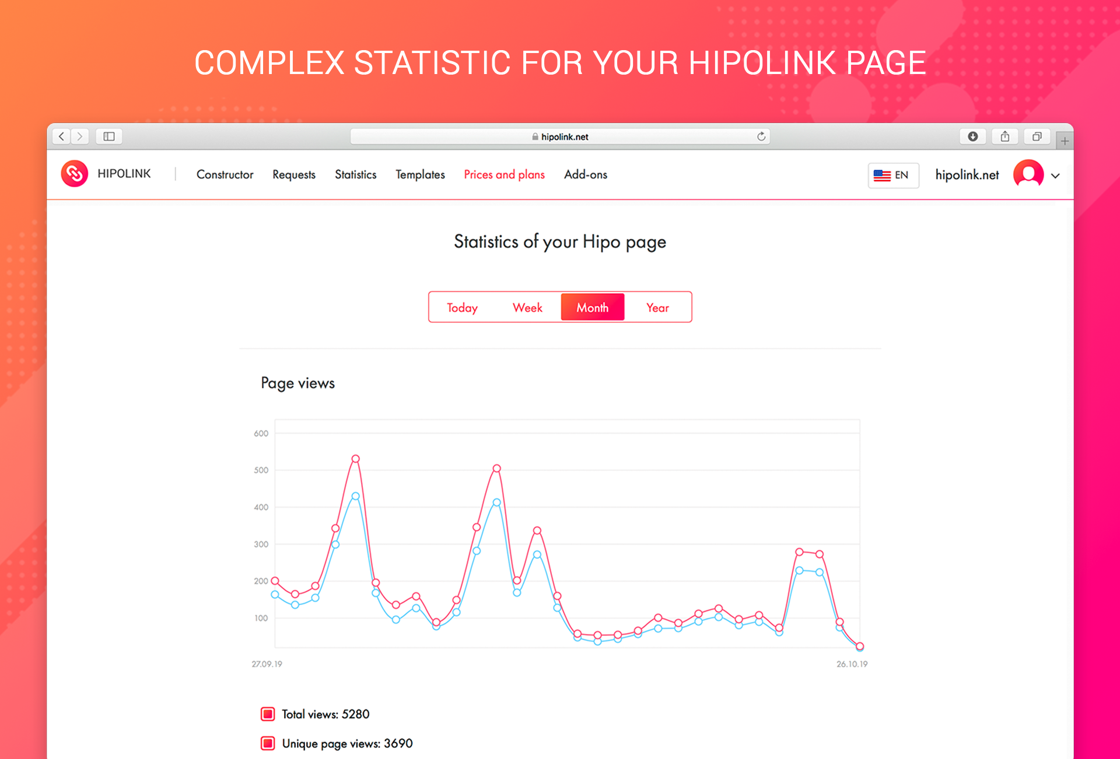
Task: Click the Total views red legend swatch
Action: (267, 714)
